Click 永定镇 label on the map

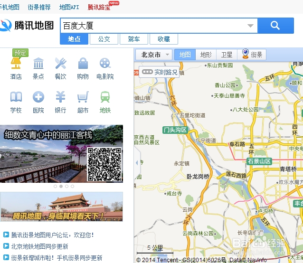[x=181, y=163]
